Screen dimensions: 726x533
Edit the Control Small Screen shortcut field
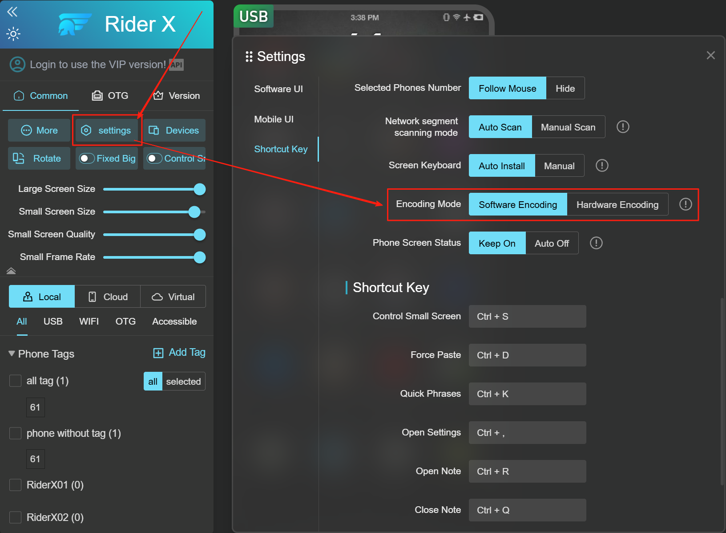(527, 317)
